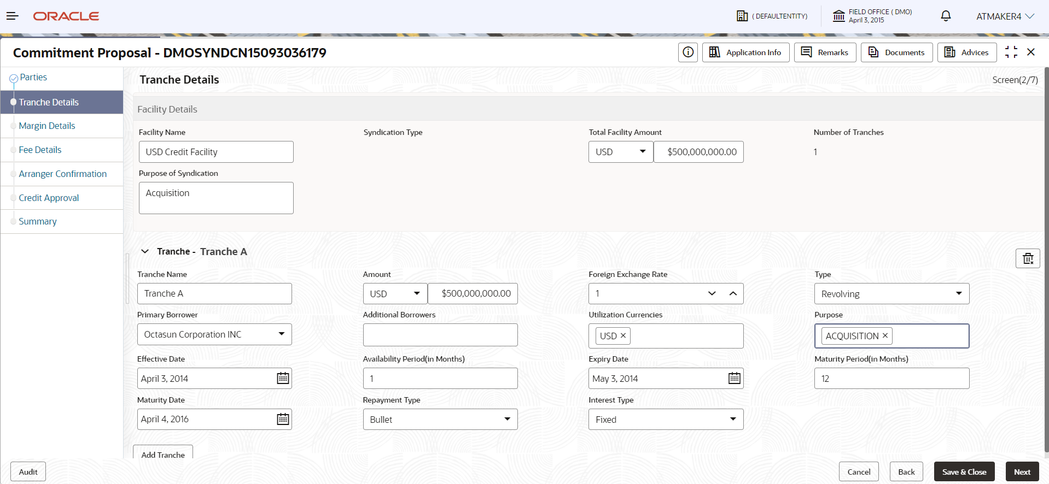Image resolution: width=1049 pixels, height=484 pixels.
Task: Open the Interest Type dropdown
Action: [x=666, y=419]
